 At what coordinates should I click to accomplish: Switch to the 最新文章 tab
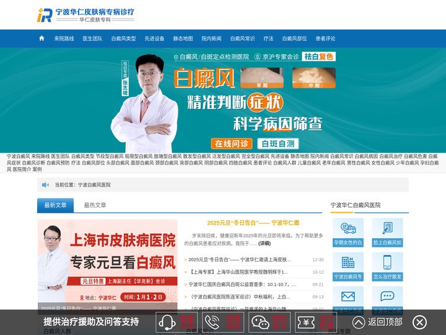click(x=56, y=205)
